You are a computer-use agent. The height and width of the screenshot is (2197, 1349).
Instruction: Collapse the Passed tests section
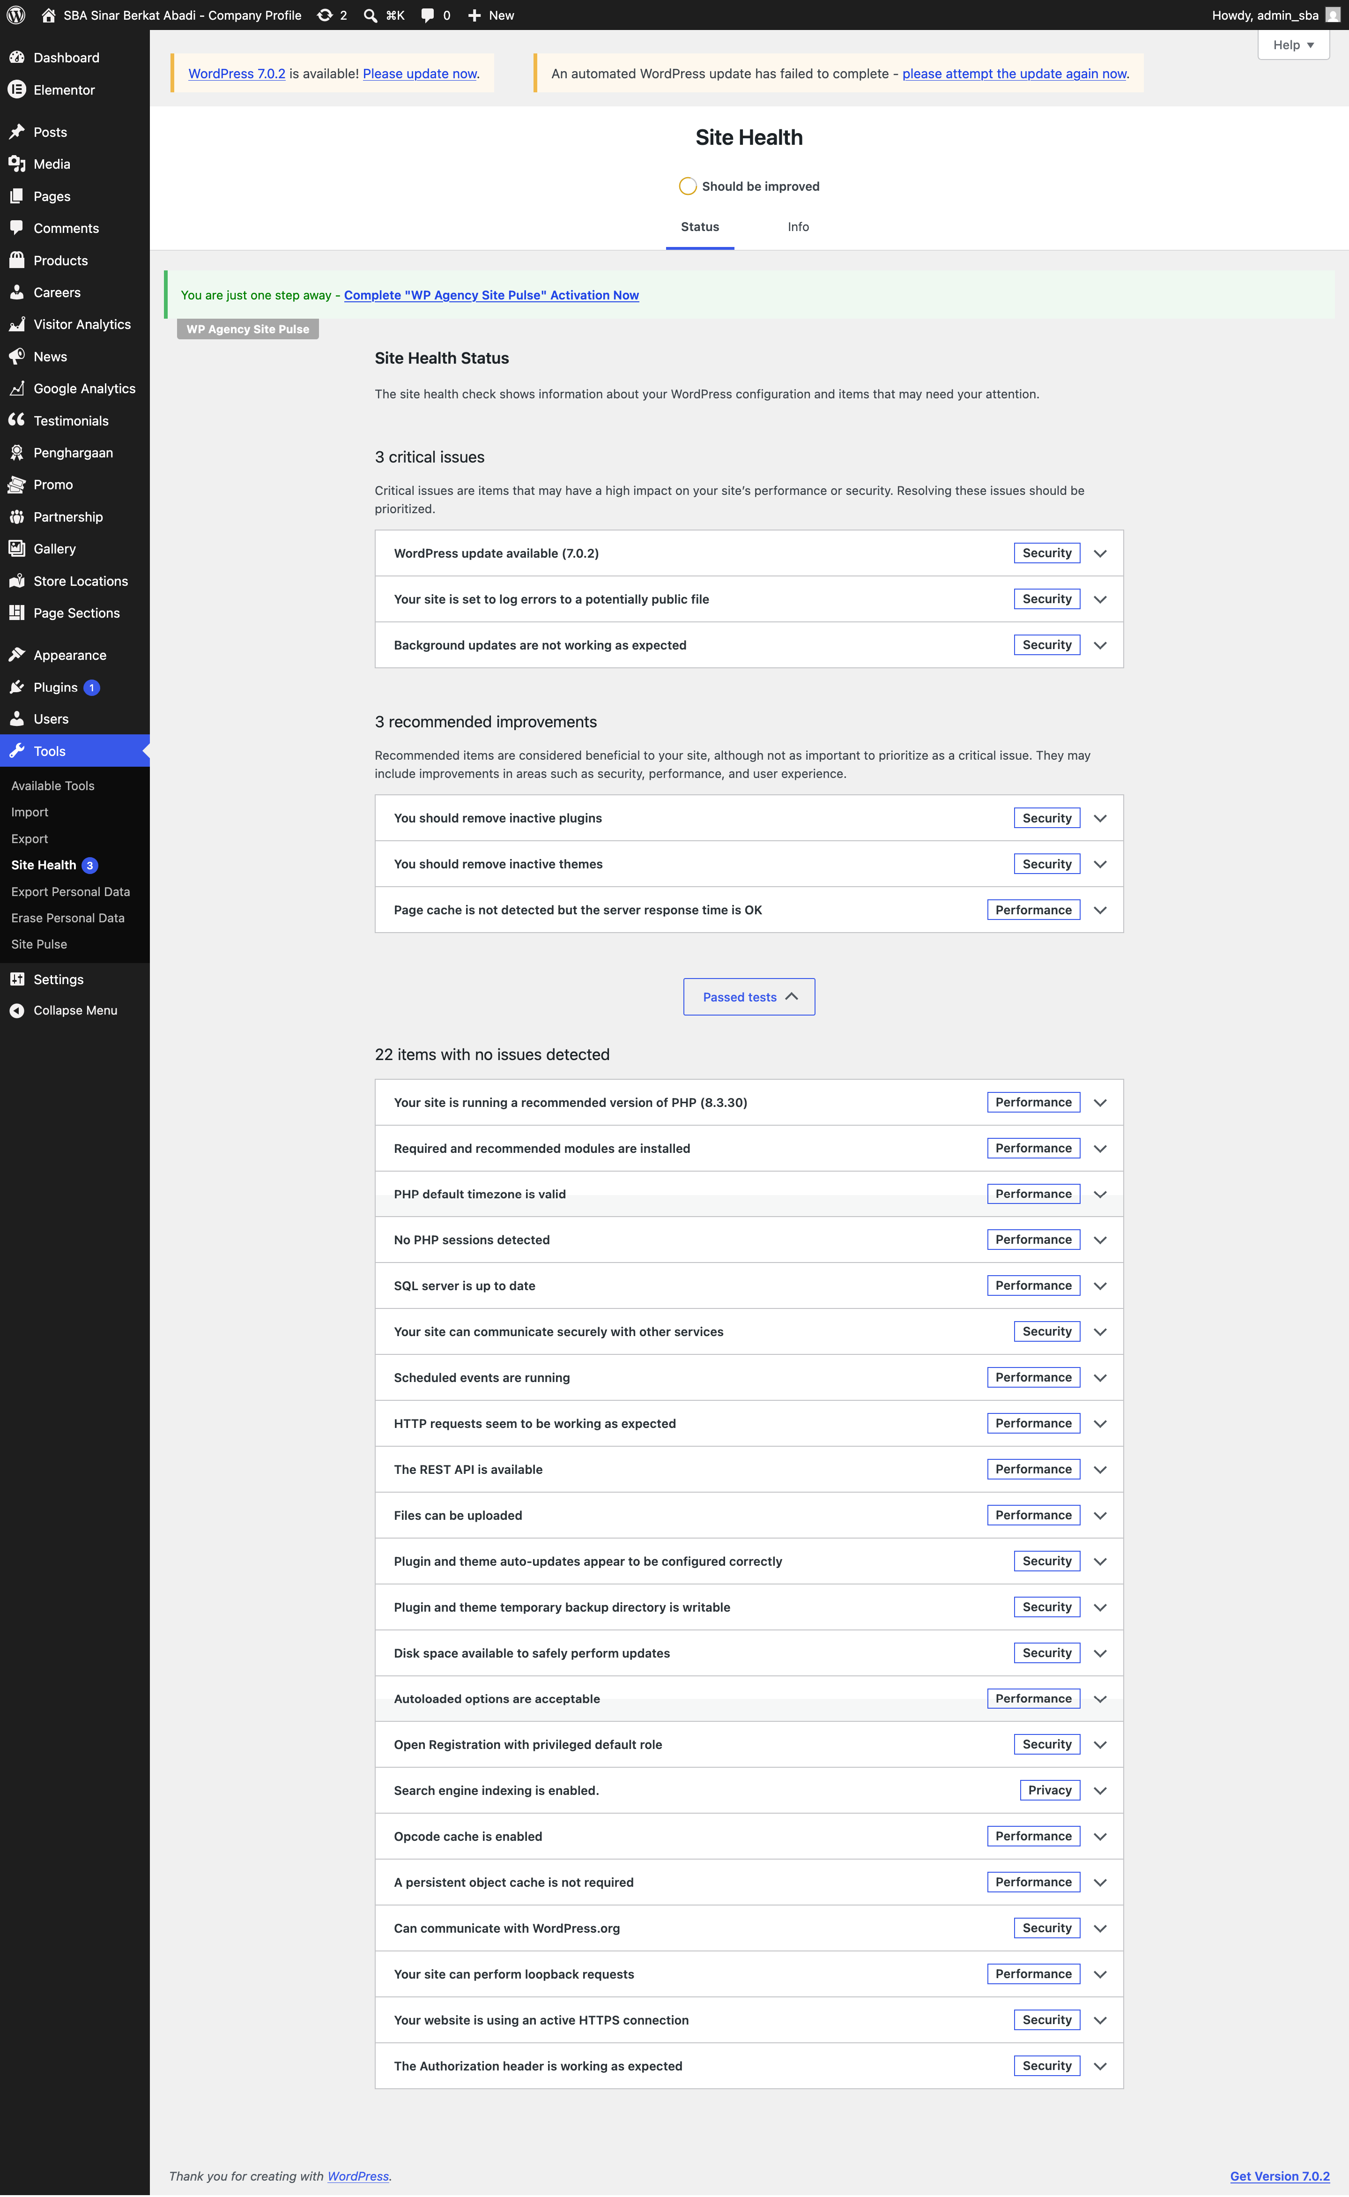[749, 998]
